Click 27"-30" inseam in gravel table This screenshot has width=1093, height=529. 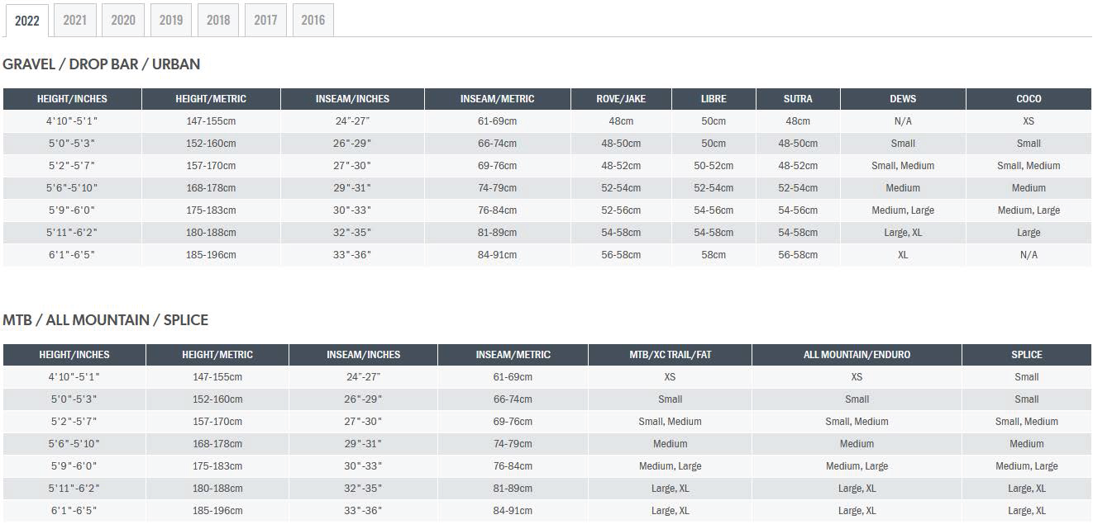tap(352, 166)
